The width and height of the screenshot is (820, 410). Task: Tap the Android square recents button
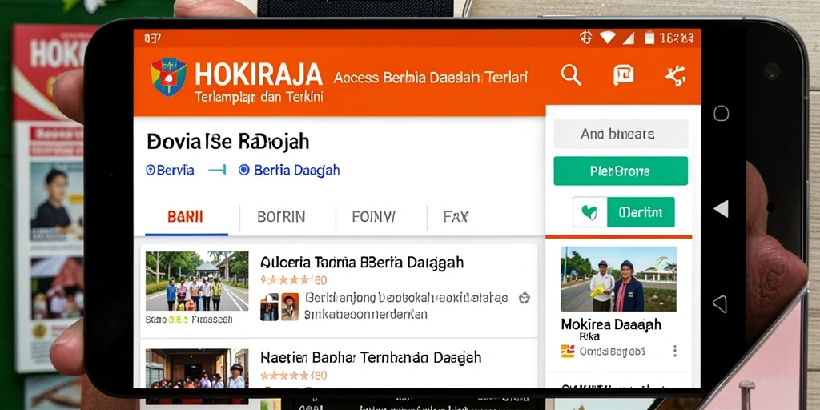click(721, 113)
